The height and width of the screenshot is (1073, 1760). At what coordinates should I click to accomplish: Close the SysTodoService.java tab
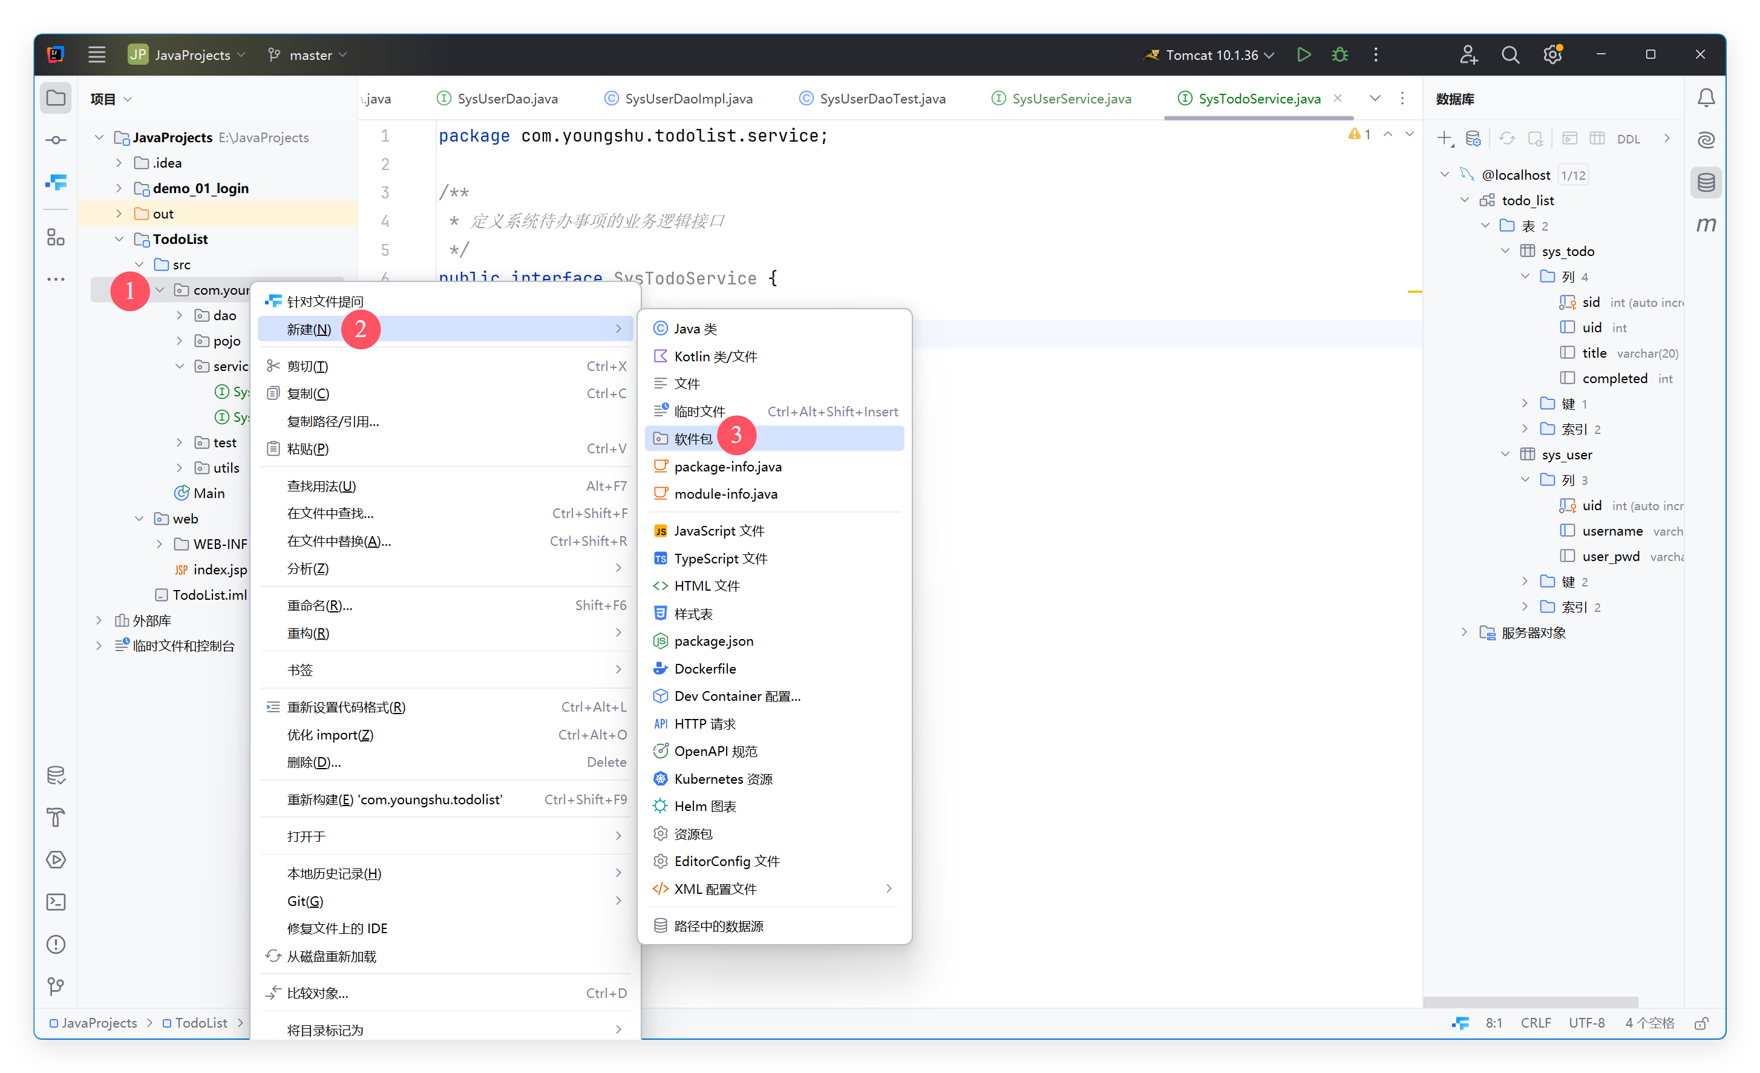coord(1338,98)
